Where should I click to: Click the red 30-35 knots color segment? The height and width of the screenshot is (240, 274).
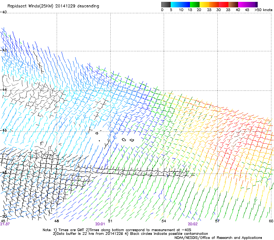click(x=224, y=4)
